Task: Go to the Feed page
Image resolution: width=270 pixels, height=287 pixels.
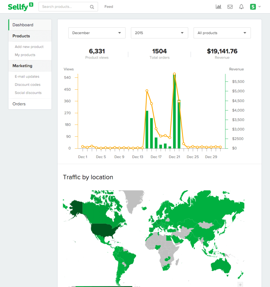Action: pos(109,7)
